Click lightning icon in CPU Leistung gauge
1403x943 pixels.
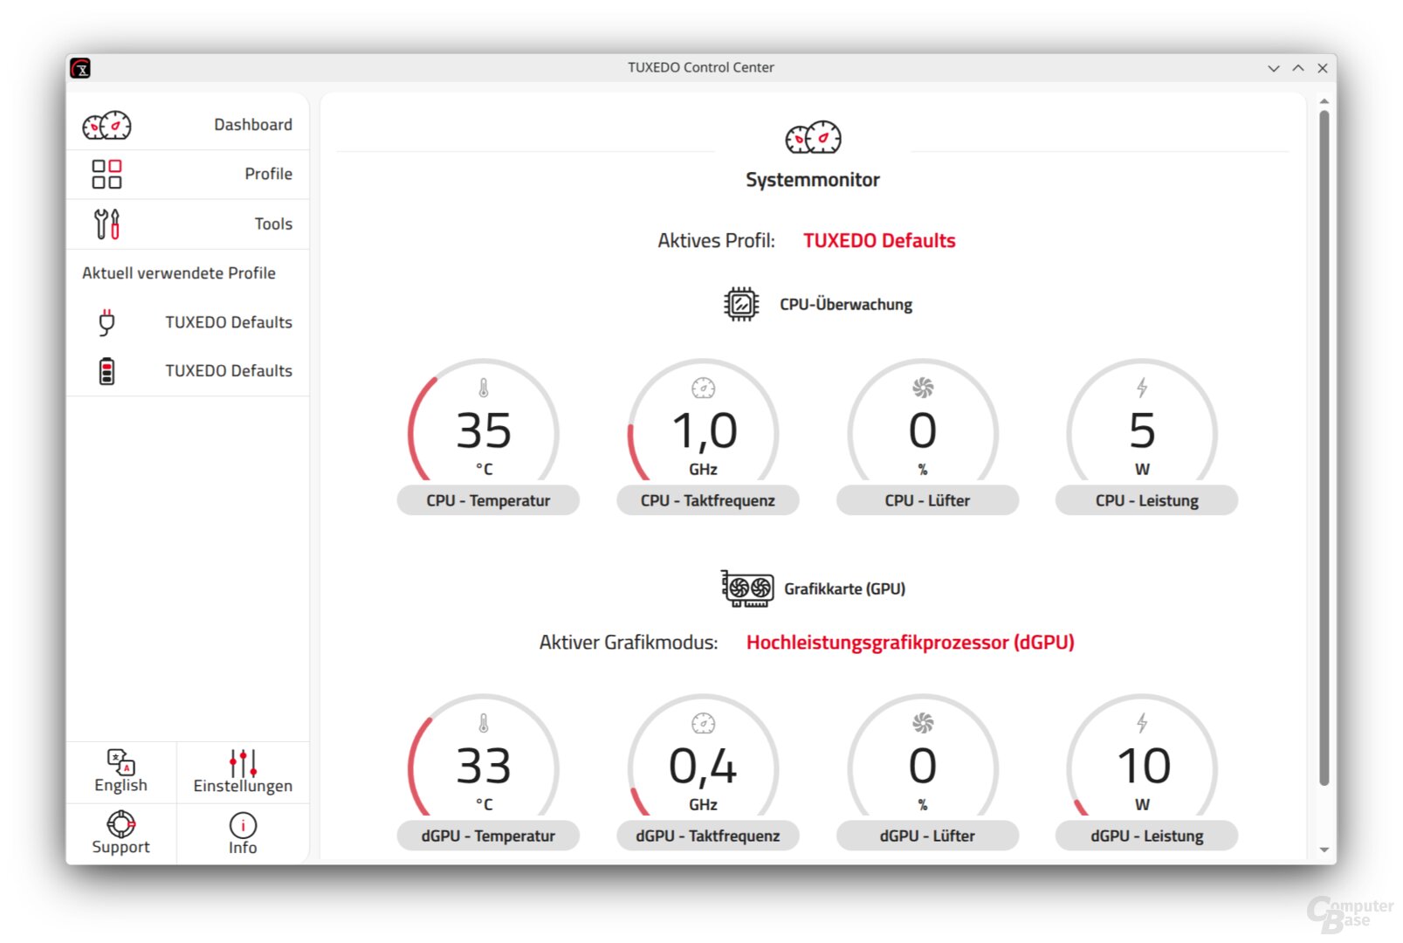1142,388
